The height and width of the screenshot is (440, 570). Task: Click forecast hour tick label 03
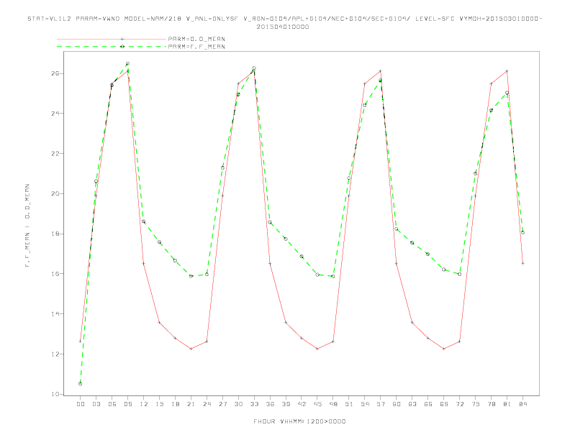coord(96,404)
